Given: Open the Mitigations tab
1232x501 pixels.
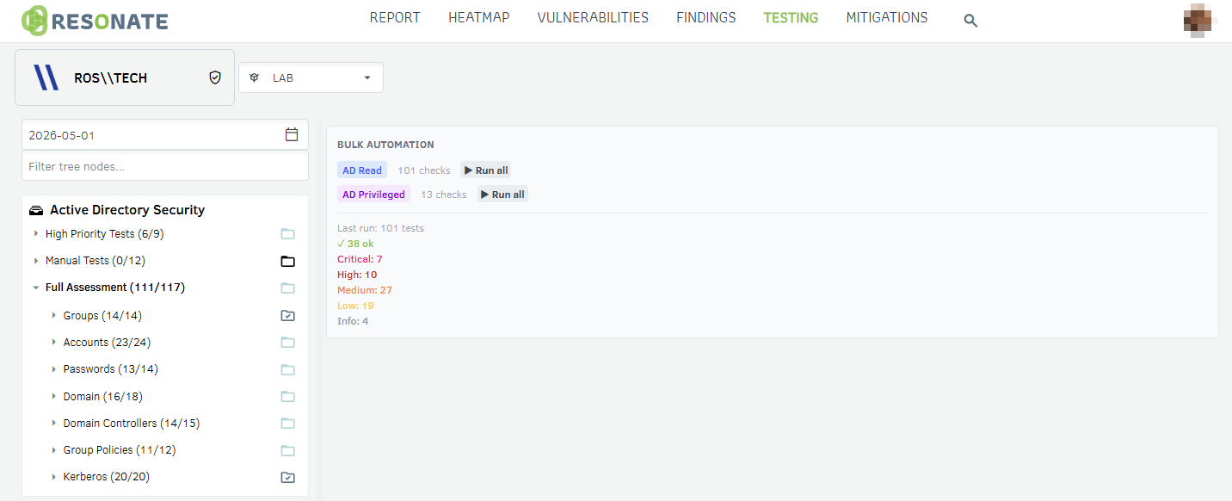Looking at the screenshot, I should 887,17.
